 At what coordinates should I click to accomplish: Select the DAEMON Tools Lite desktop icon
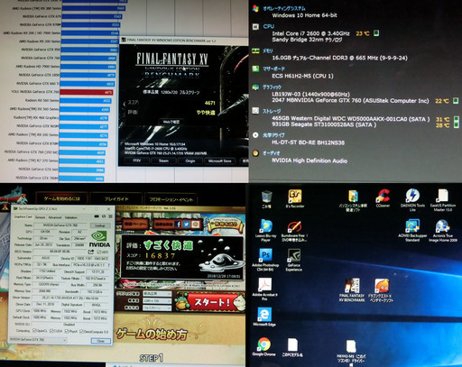[x=412, y=200]
